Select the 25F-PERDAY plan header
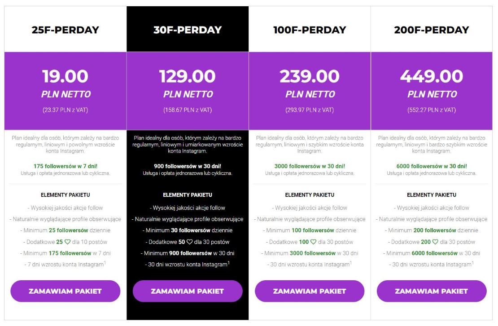Viewport: 498px width, 326px height. [x=66, y=30]
